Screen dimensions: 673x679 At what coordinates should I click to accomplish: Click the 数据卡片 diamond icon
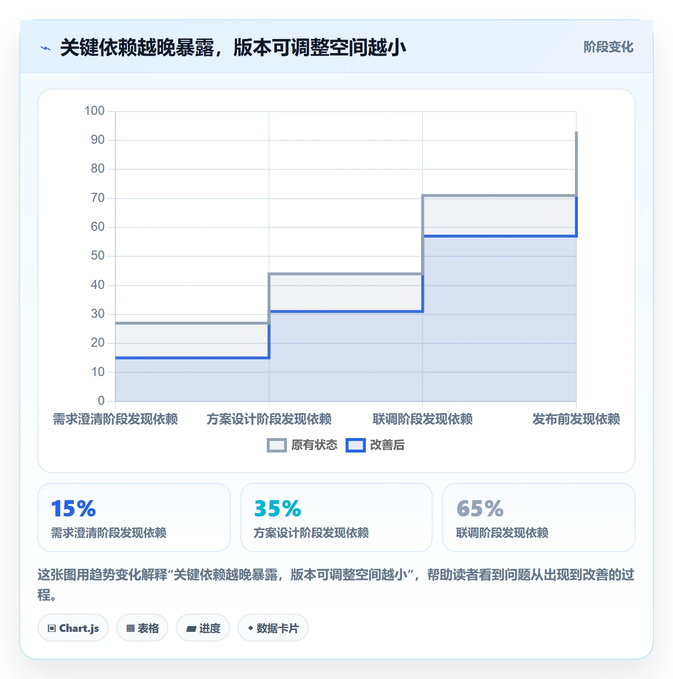click(x=250, y=628)
